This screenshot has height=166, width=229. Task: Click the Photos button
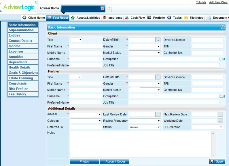(x=85, y=161)
